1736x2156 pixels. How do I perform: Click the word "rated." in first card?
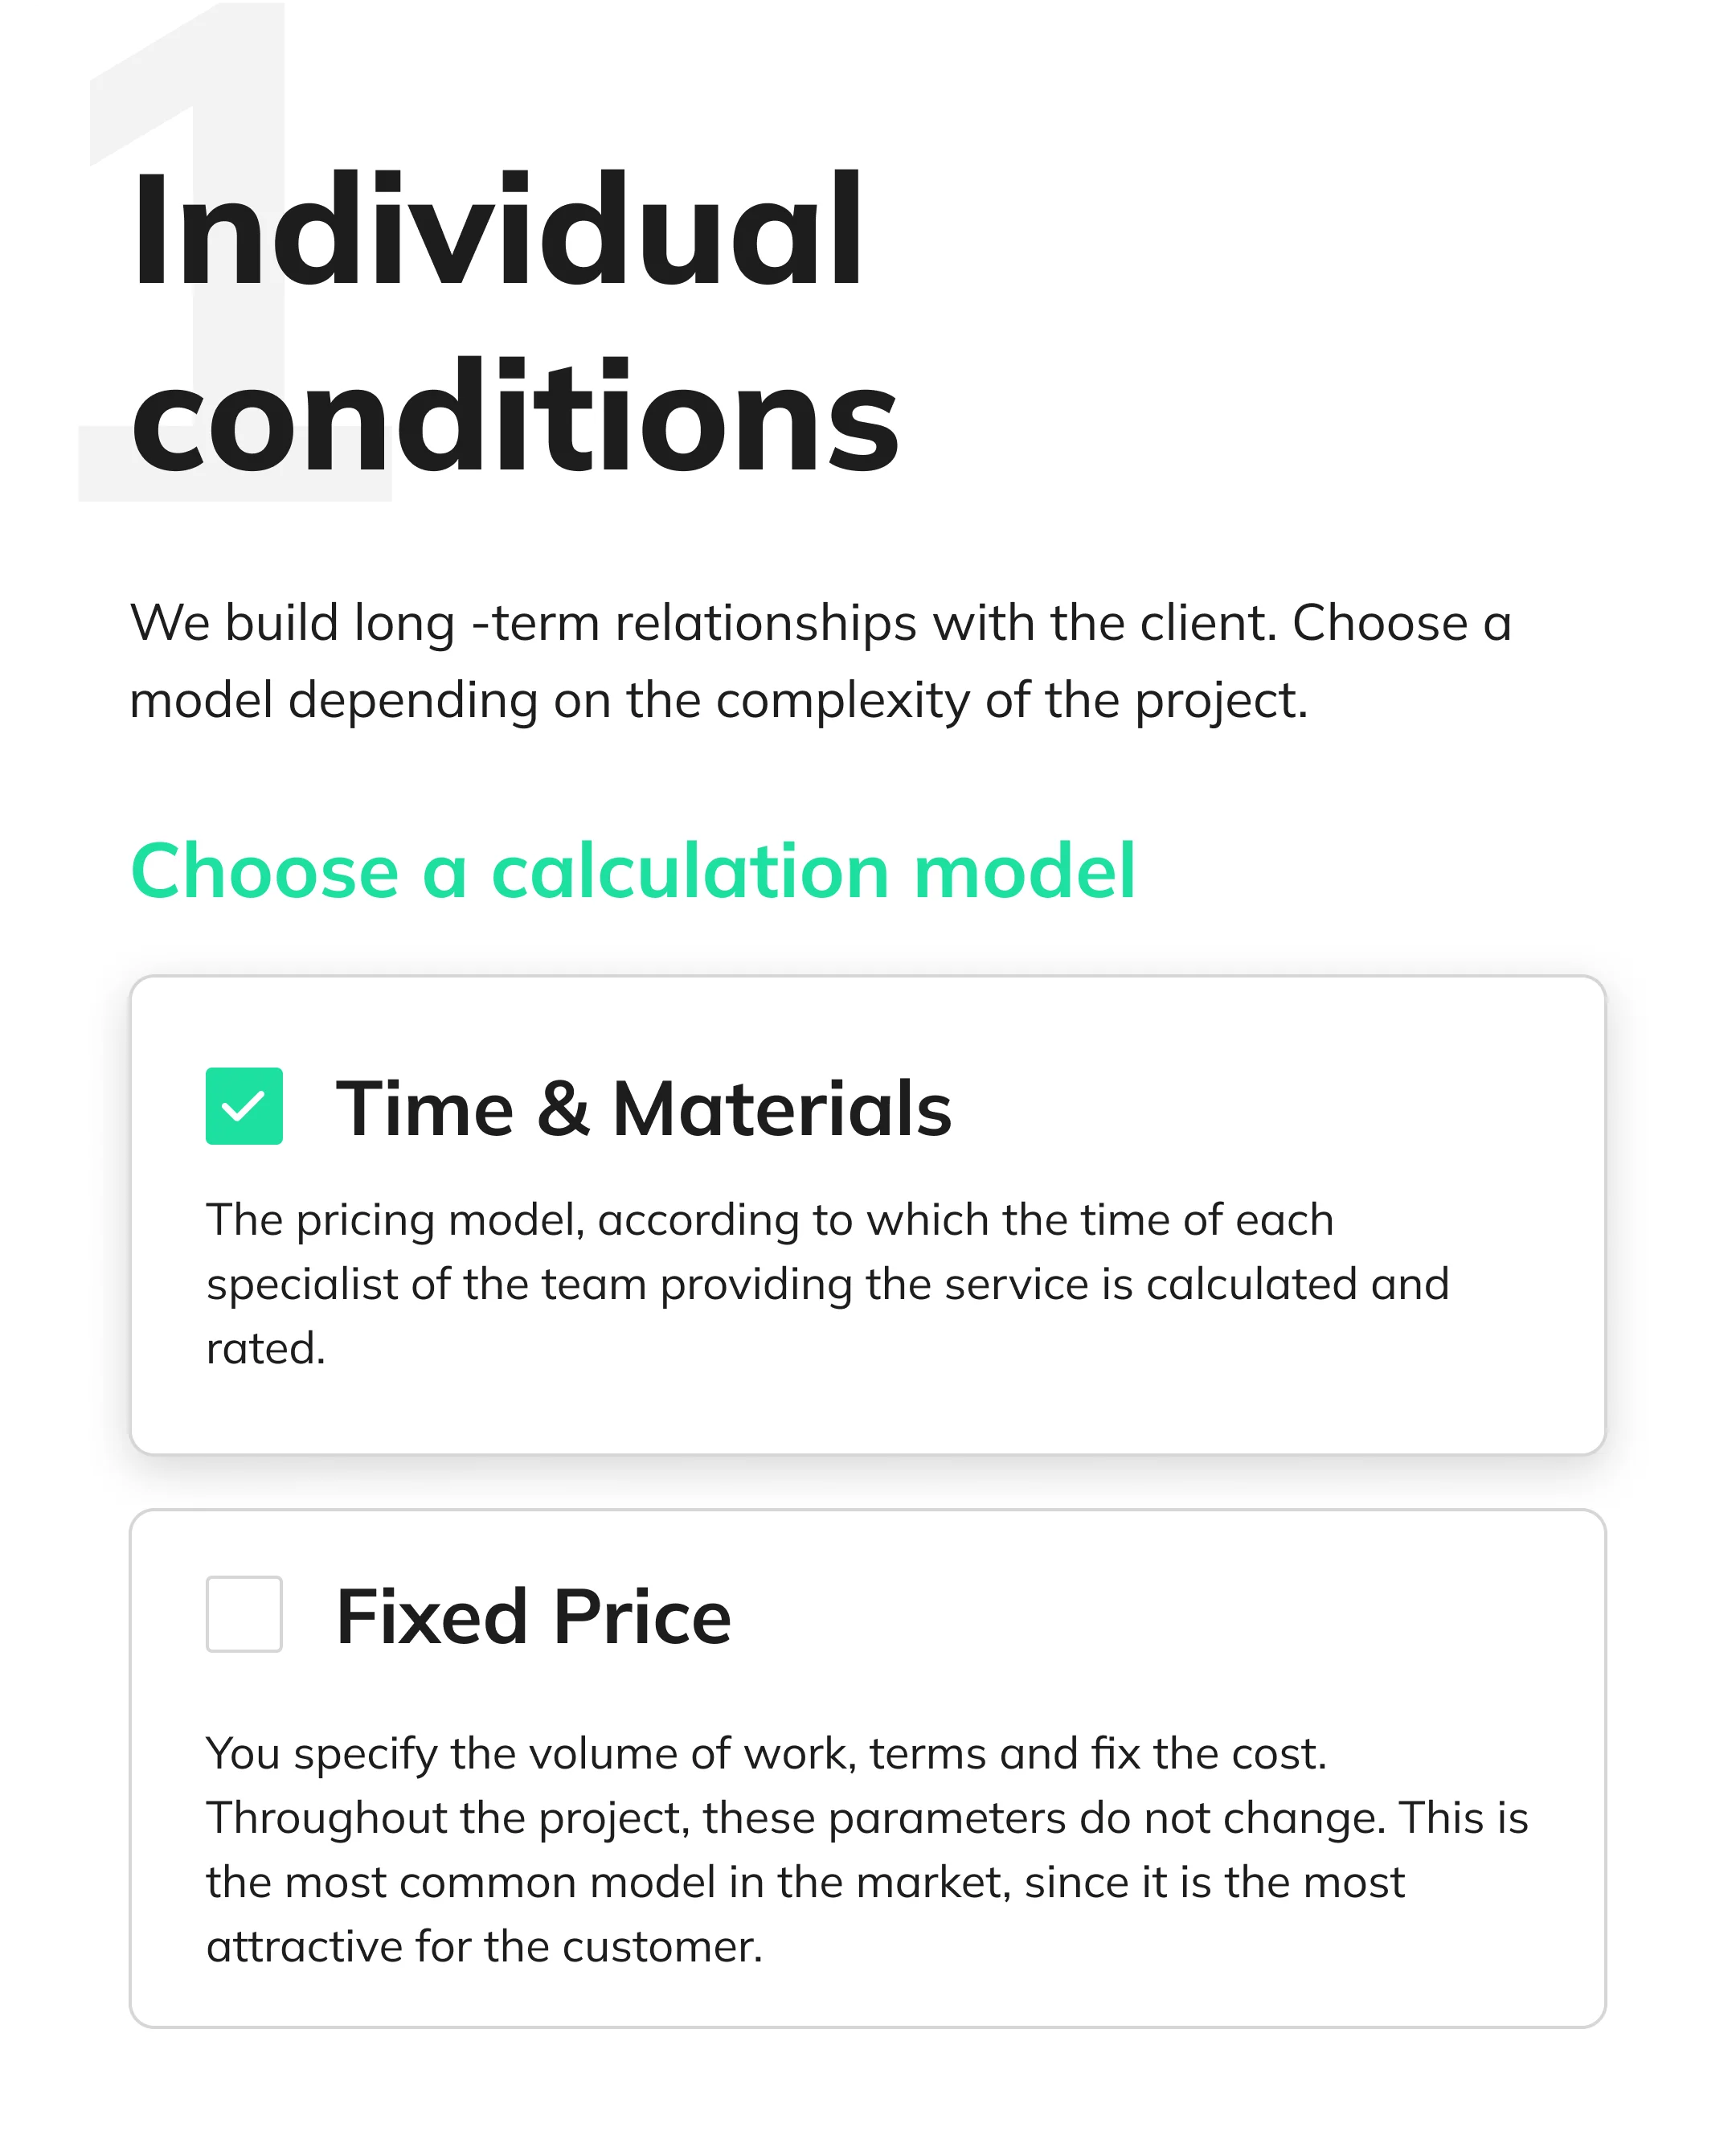[x=266, y=1349]
